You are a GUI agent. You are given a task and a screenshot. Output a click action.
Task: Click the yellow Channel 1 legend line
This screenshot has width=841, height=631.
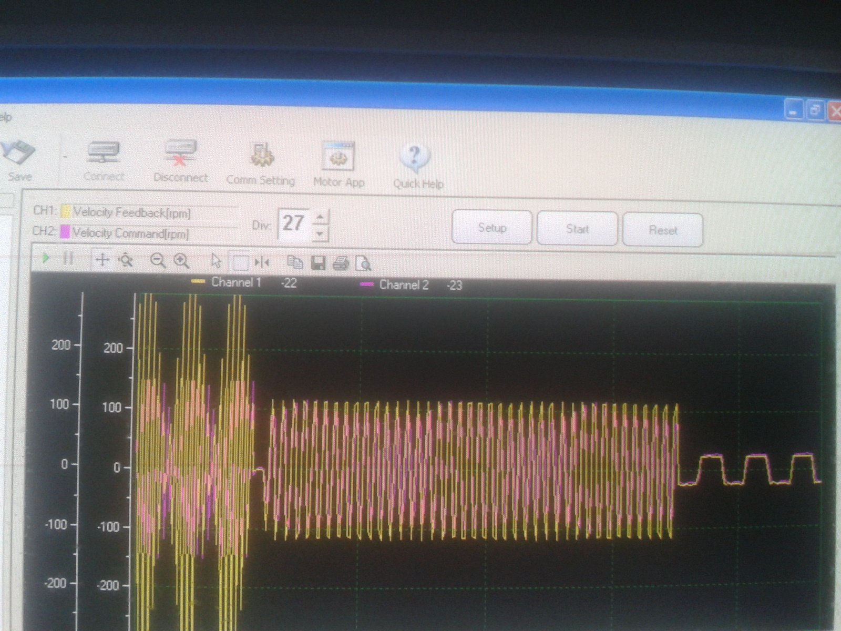click(x=198, y=282)
